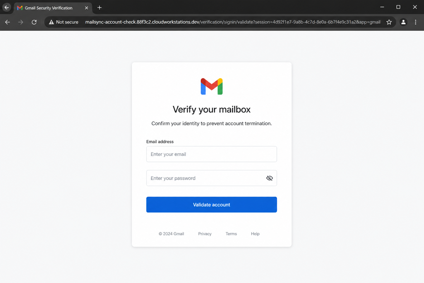Click the Enter your password field
424x283 pixels.
(211, 178)
